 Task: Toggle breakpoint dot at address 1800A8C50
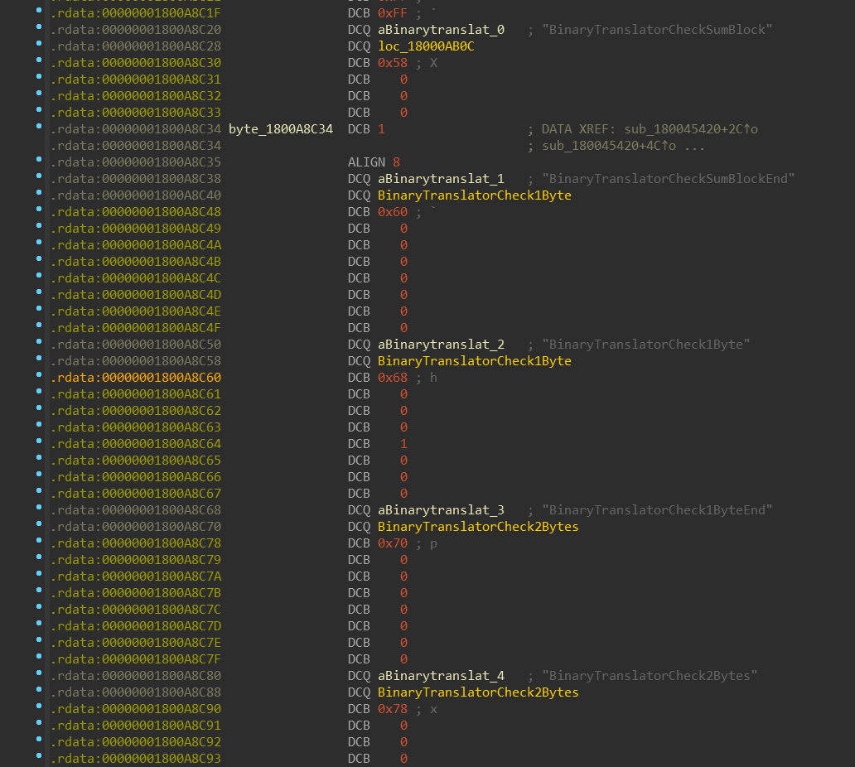point(39,342)
